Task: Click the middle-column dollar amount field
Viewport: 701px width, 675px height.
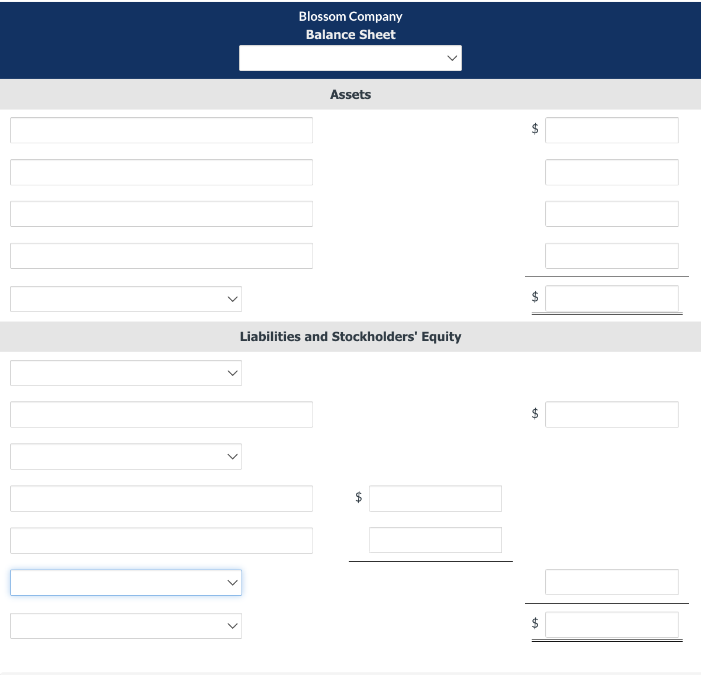Action: pyautogui.click(x=435, y=498)
